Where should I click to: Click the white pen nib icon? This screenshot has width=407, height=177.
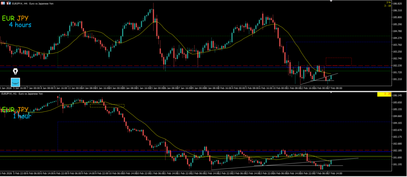(16, 72)
